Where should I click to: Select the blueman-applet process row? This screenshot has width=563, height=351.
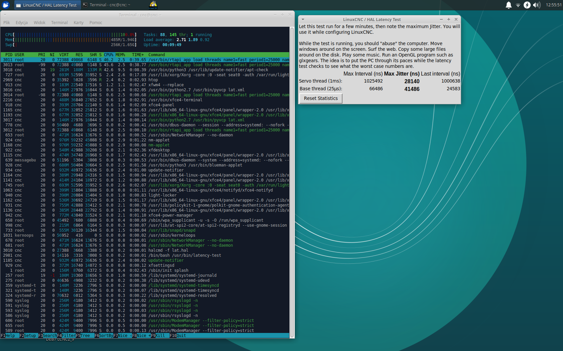[x=145, y=165]
